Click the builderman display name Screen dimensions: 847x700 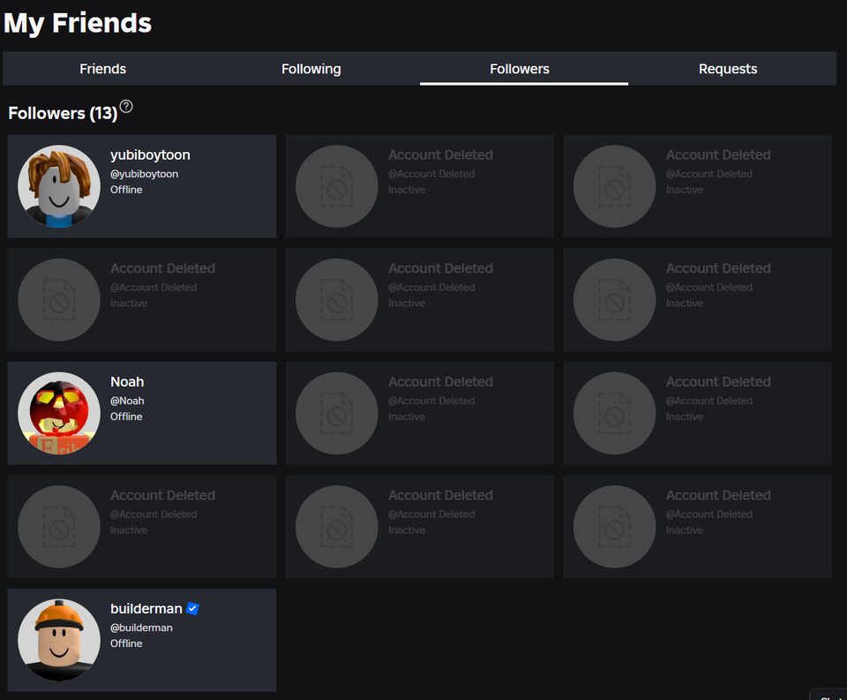(146, 609)
